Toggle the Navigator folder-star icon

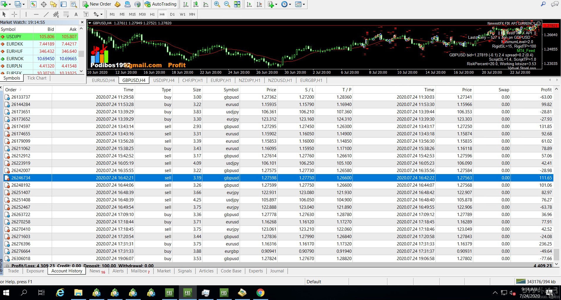click(x=53, y=4)
